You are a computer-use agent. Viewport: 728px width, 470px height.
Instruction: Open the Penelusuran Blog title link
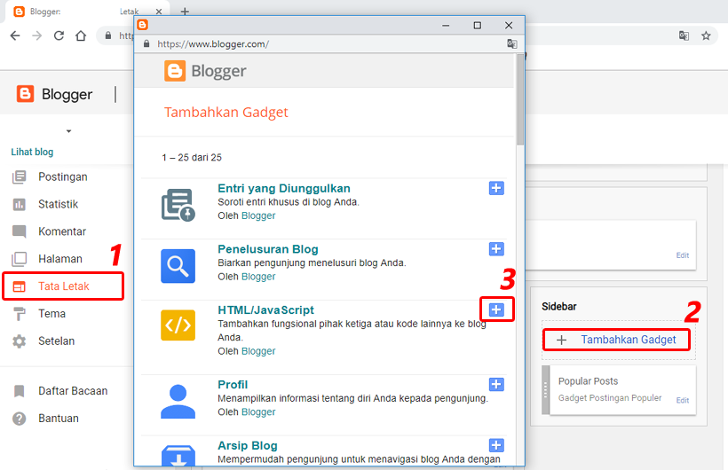268,249
